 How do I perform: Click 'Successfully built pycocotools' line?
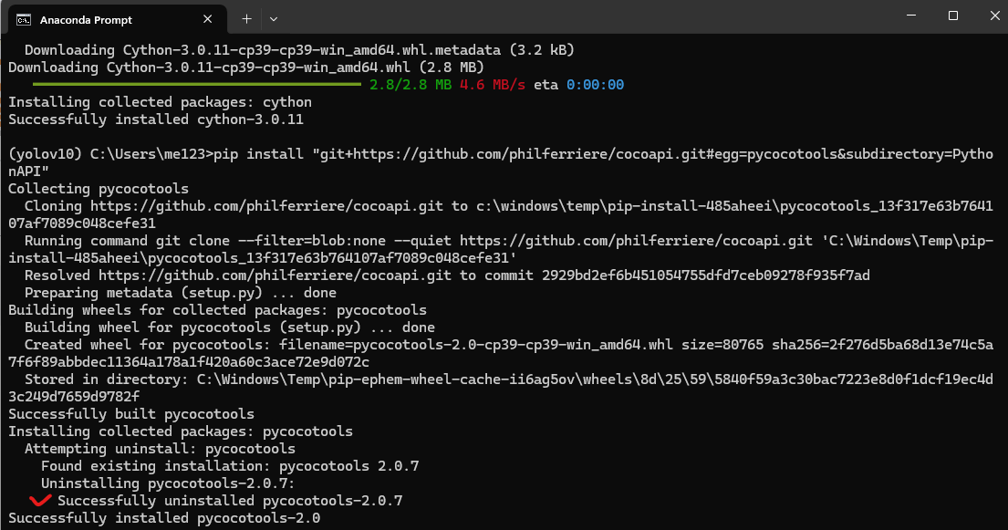tap(131, 414)
